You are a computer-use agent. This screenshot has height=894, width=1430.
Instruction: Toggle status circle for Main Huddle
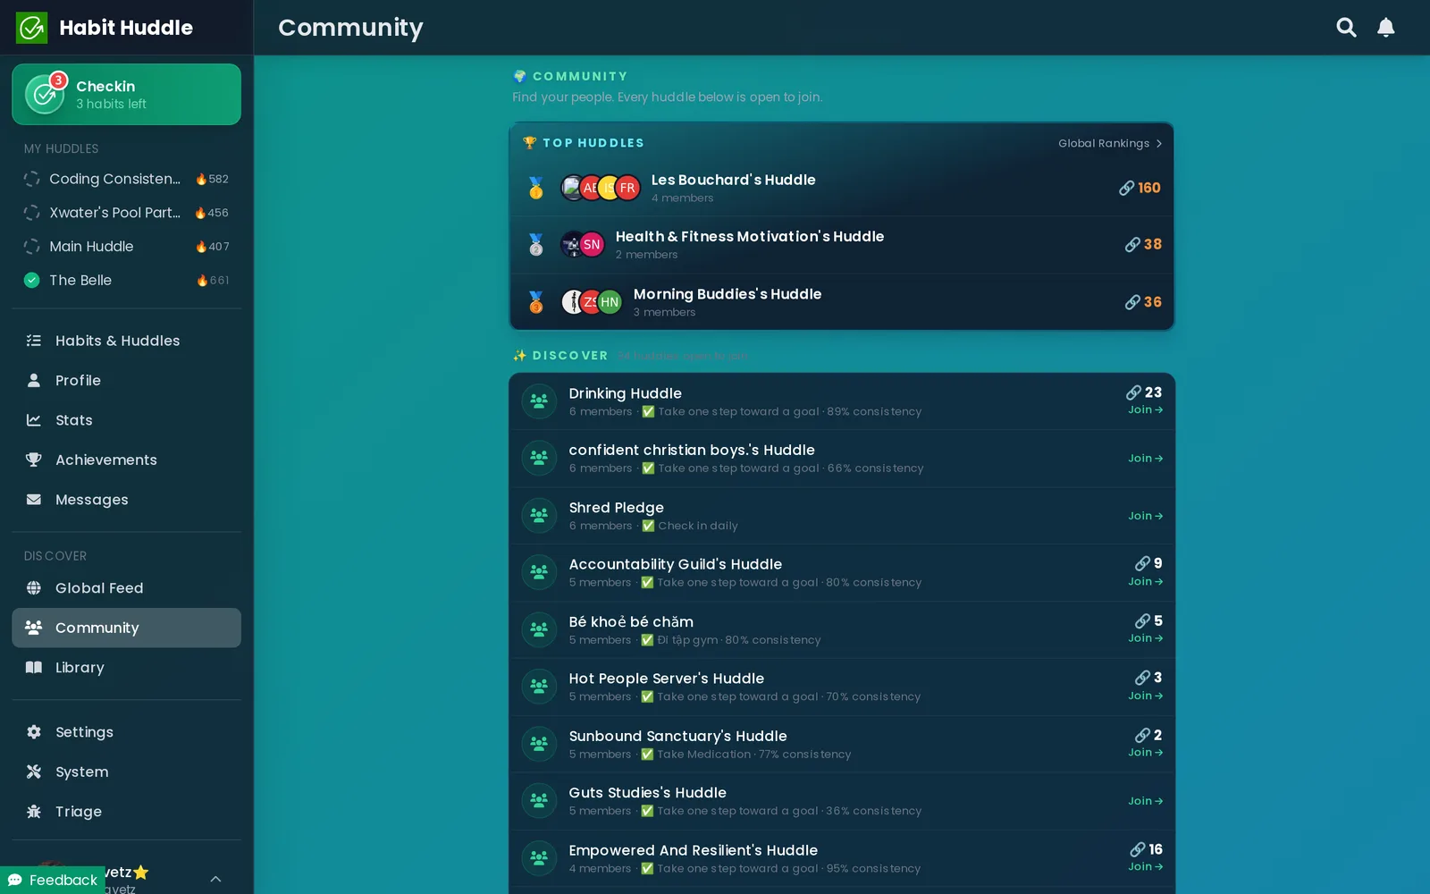[x=32, y=247]
